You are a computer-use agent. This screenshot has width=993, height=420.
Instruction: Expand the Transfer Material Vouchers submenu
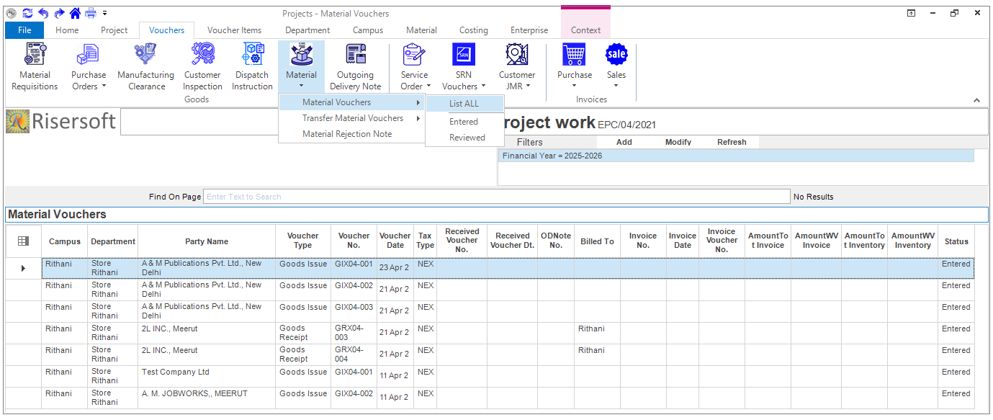[x=352, y=118]
